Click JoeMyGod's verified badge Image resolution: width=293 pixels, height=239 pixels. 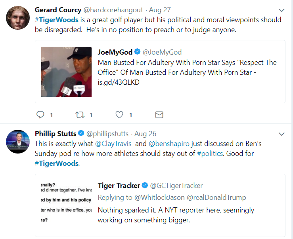click(x=137, y=52)
